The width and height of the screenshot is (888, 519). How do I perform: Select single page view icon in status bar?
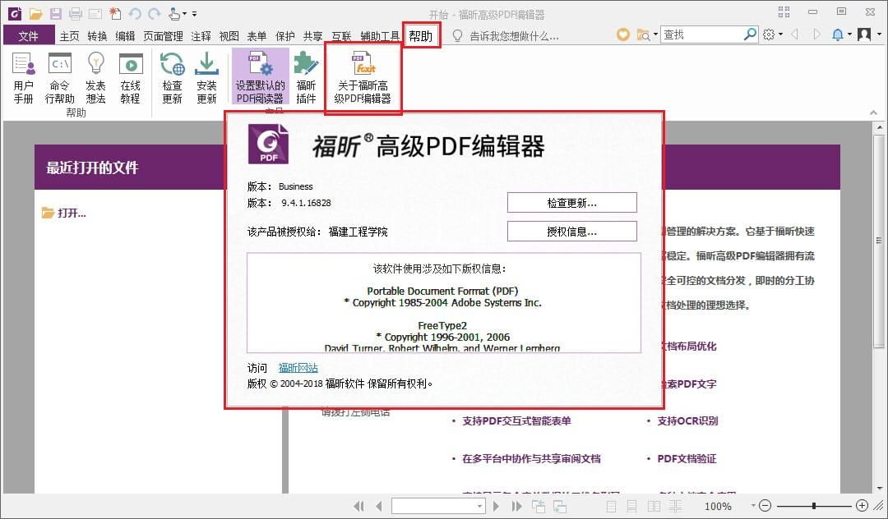[611, 506]
